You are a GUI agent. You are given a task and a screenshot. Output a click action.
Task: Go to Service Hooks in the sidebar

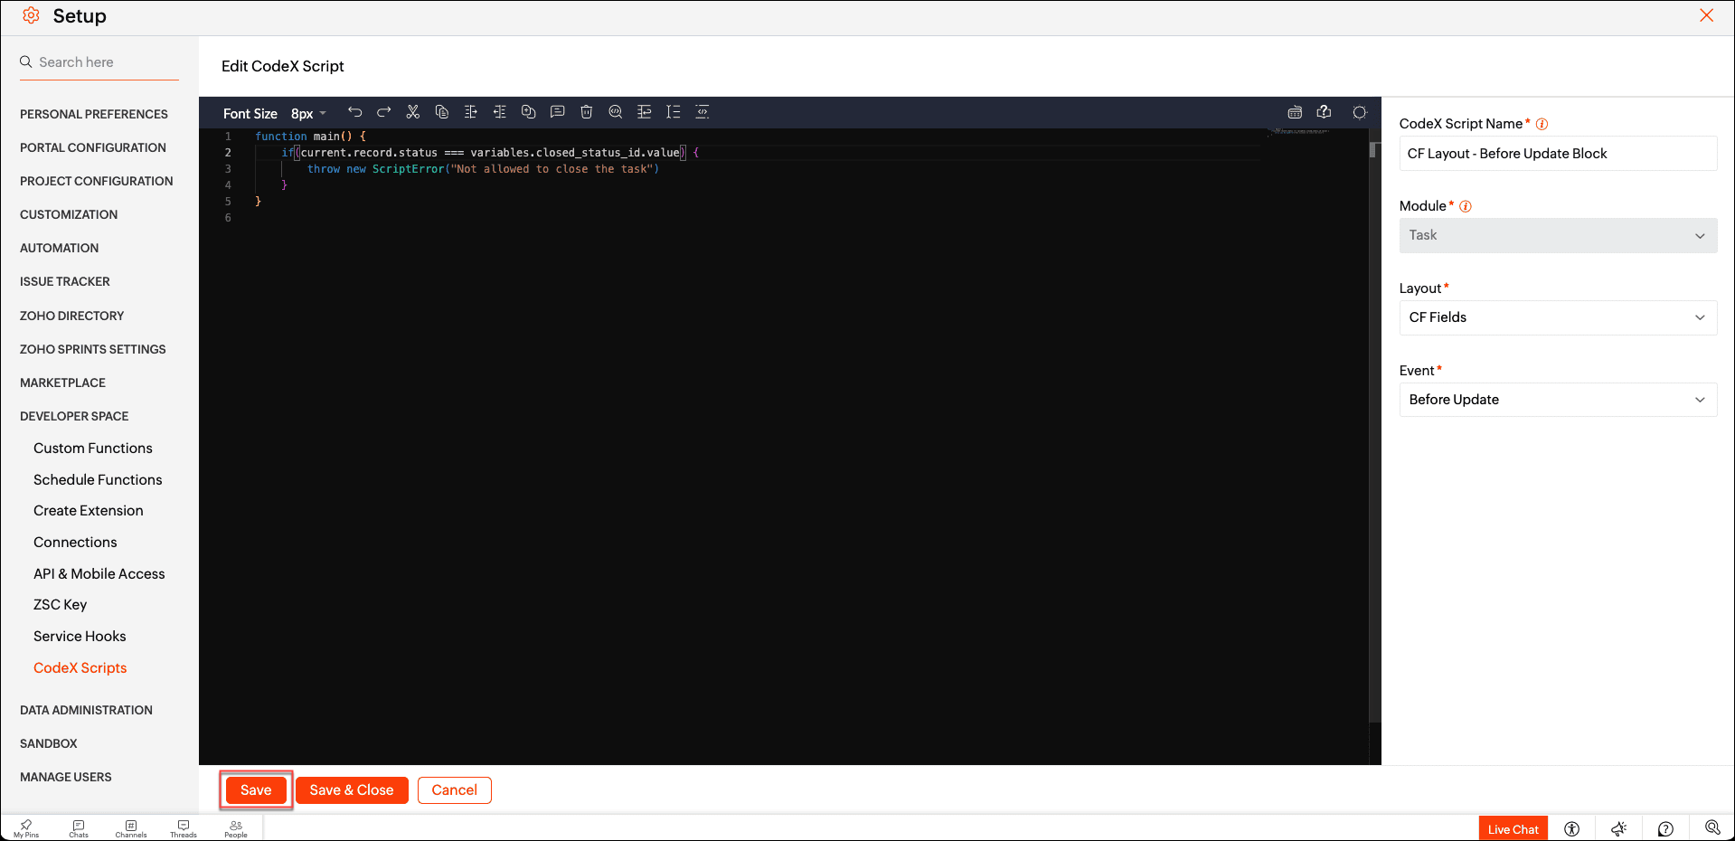tap(80, 637)
